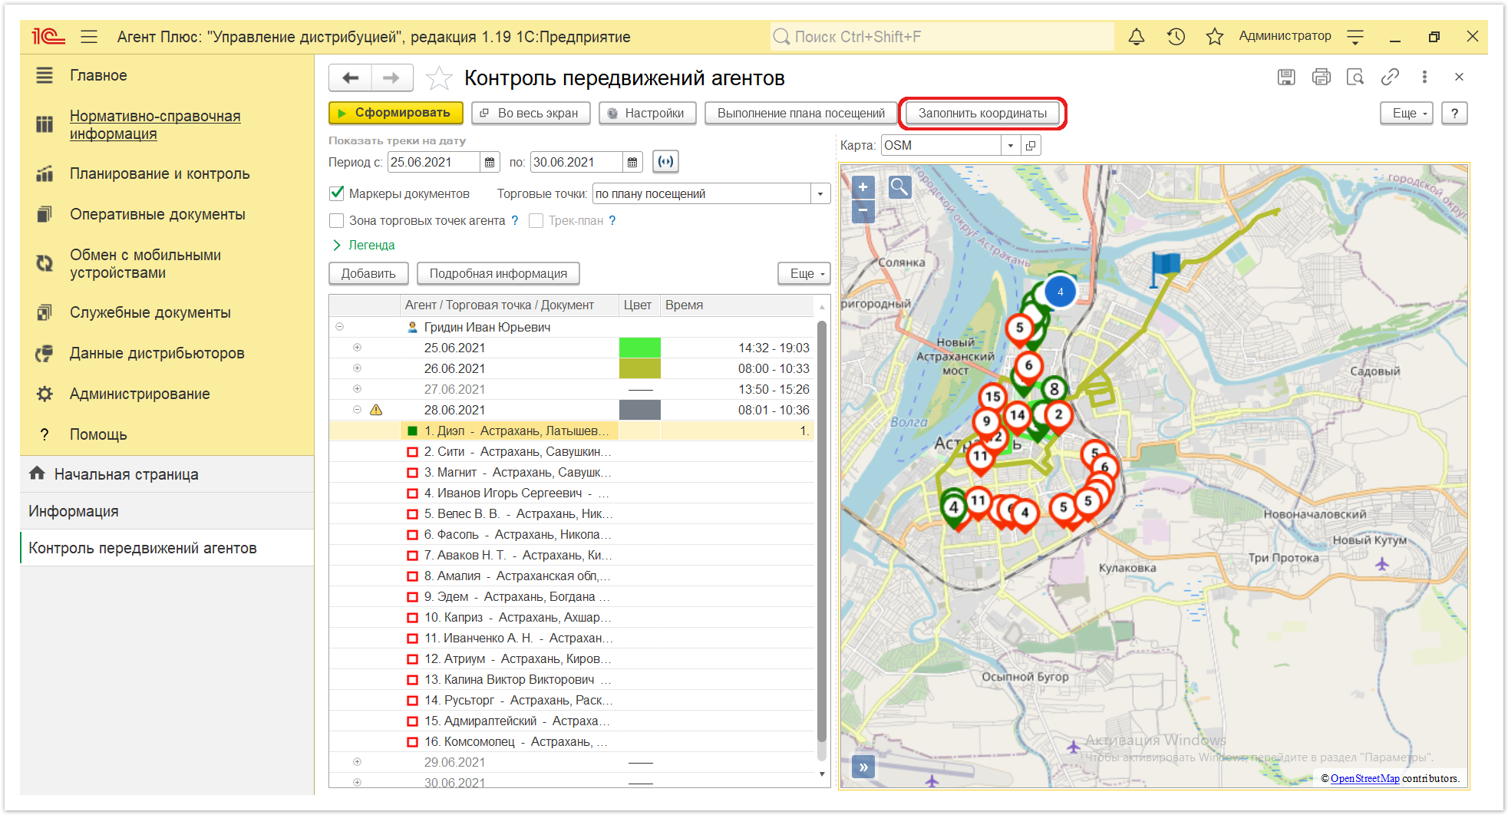Open notifications bell icon
Viewport: 1508px width, 815px height.
click(x=1137, y=36)
